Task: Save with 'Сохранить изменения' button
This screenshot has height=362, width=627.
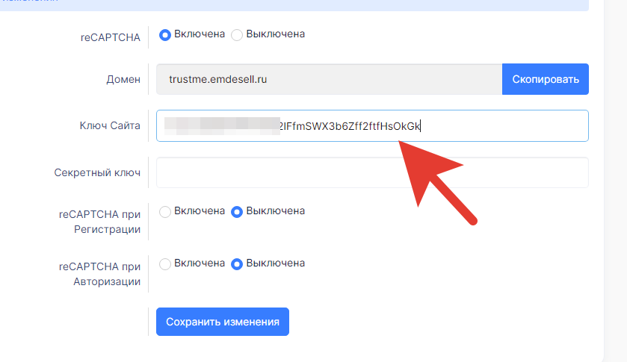Action: [x=223, y=322]
